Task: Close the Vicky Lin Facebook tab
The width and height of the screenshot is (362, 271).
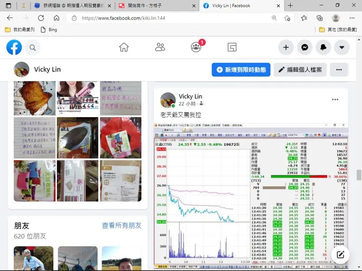Action: pyautogui.click(x=278, y=6)
